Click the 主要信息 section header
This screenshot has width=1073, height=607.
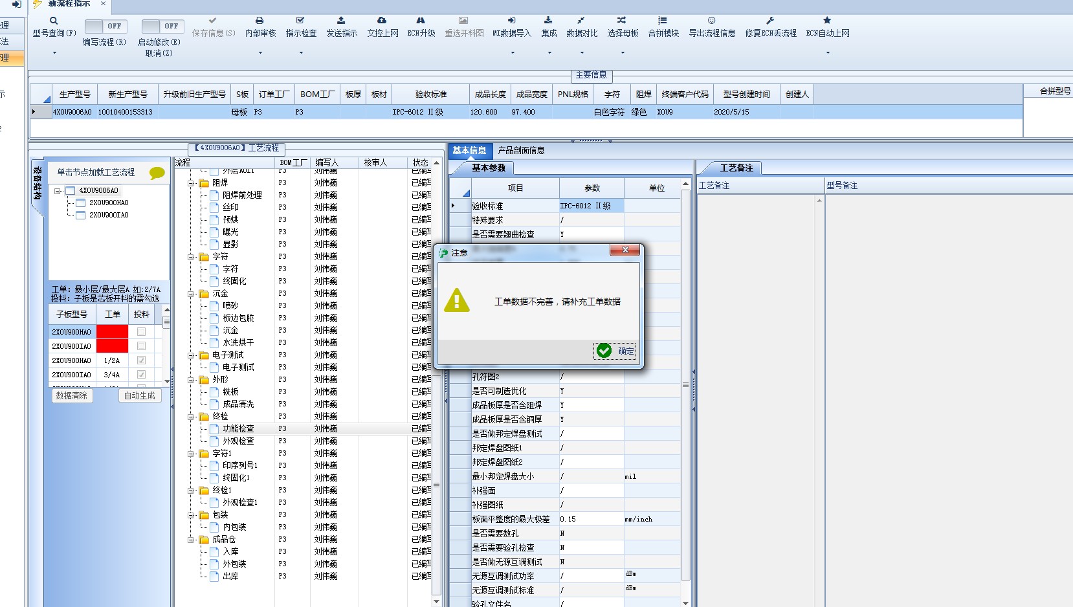click(591, 75)
